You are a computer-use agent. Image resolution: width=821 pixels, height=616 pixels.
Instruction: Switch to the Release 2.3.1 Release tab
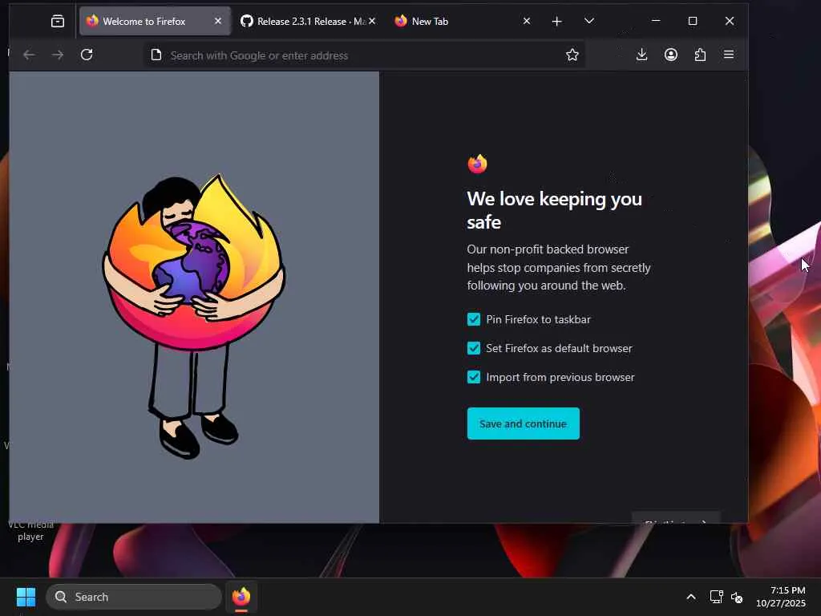[308, 21]
